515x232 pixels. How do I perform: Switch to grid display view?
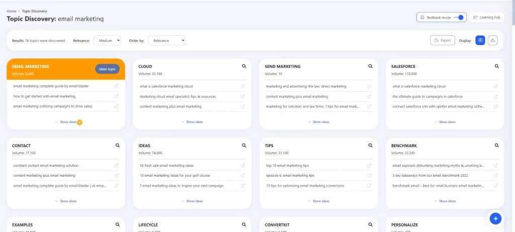click(x=480, y=40)
